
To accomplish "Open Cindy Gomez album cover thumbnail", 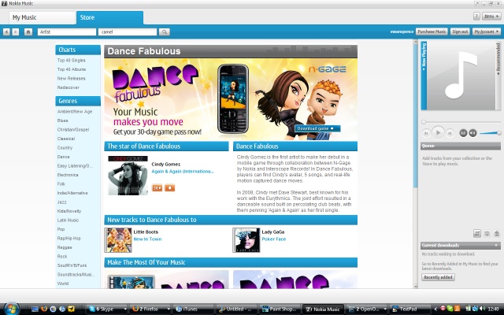I will (128, 176).
